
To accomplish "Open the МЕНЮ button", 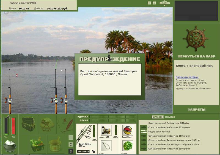I will [x=164, y=3].
